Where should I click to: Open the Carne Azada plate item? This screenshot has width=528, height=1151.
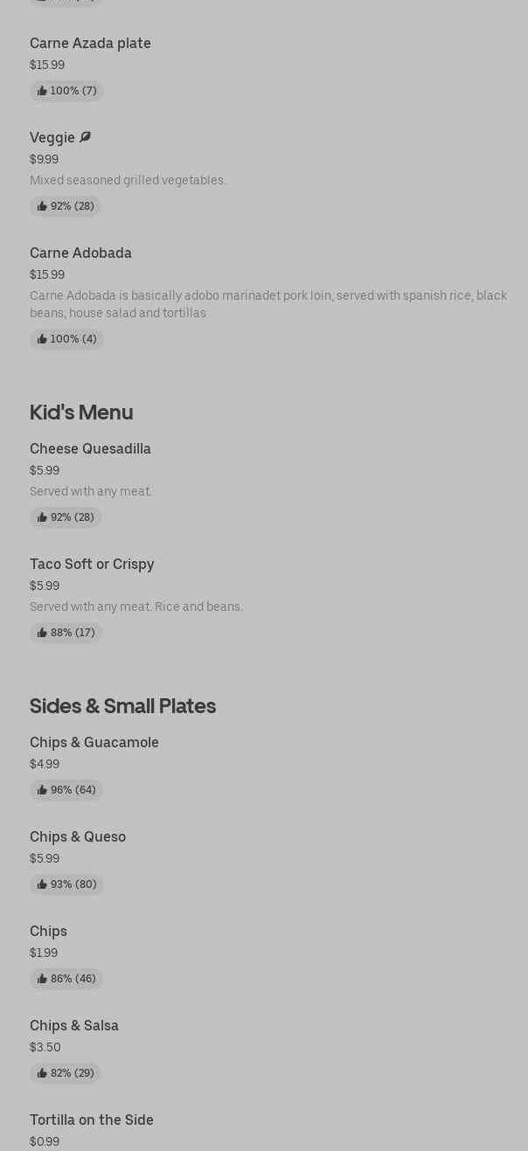tap(90, 44)
